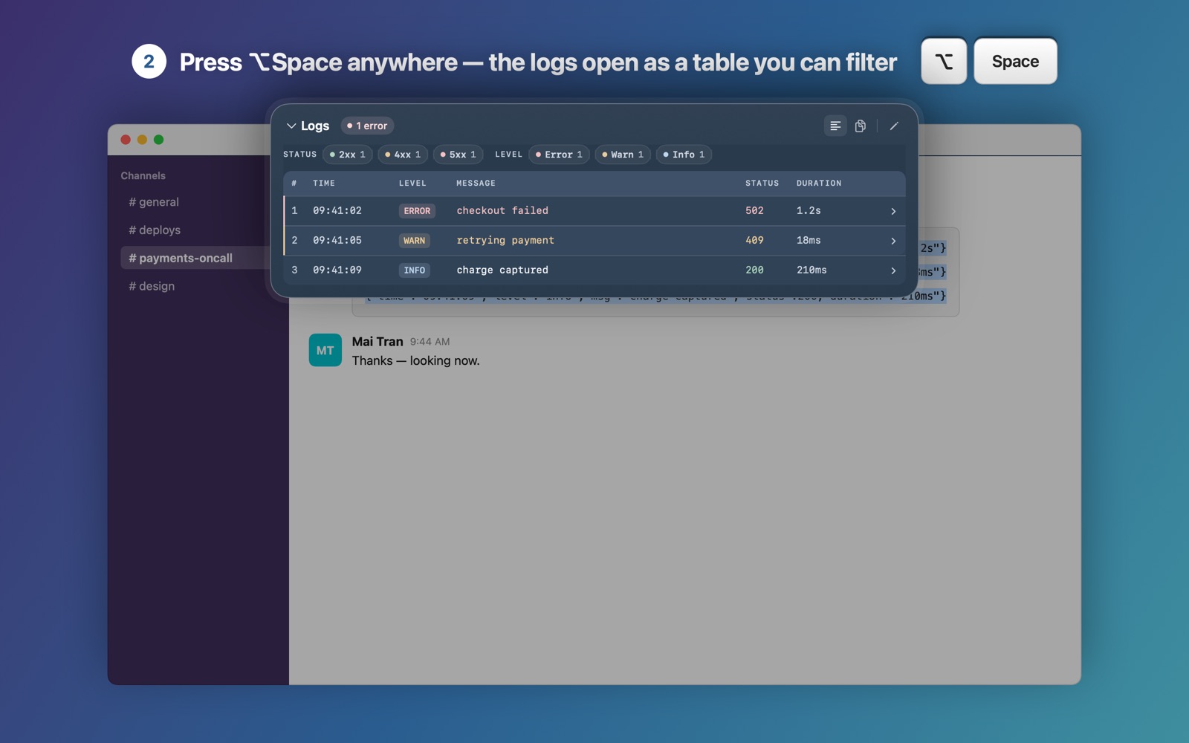This screenshot has height=743, width=1189.
Task: Collapse the Logs panel chevron
Action: click(291, 126)
